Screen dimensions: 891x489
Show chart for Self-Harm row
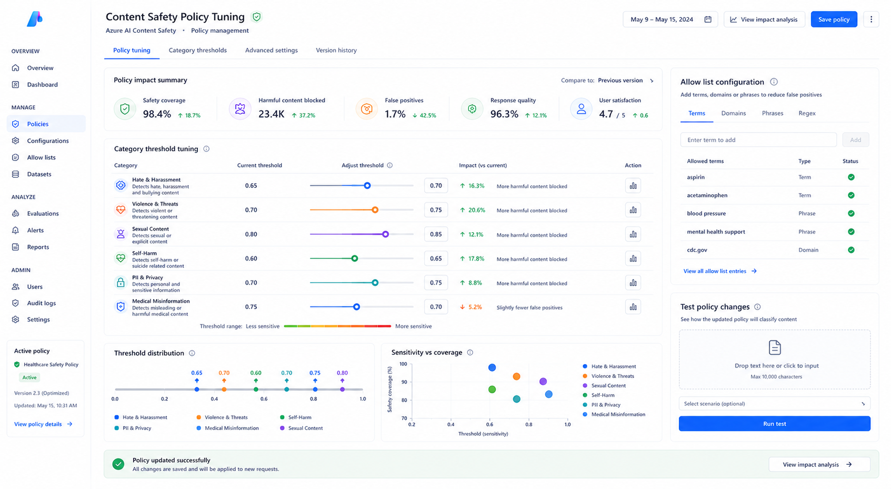pos(633,258)
